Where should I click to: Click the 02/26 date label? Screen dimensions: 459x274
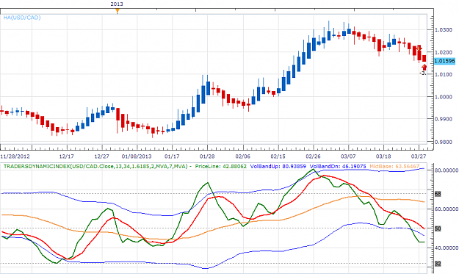pyautogui.click(x=313, y=156)
